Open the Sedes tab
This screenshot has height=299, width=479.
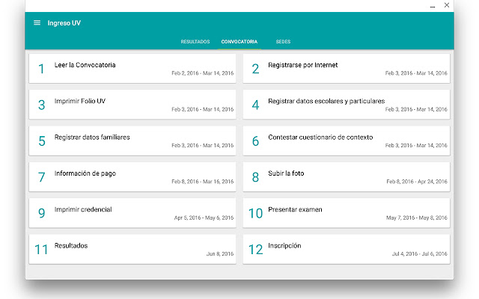[283, 42]
